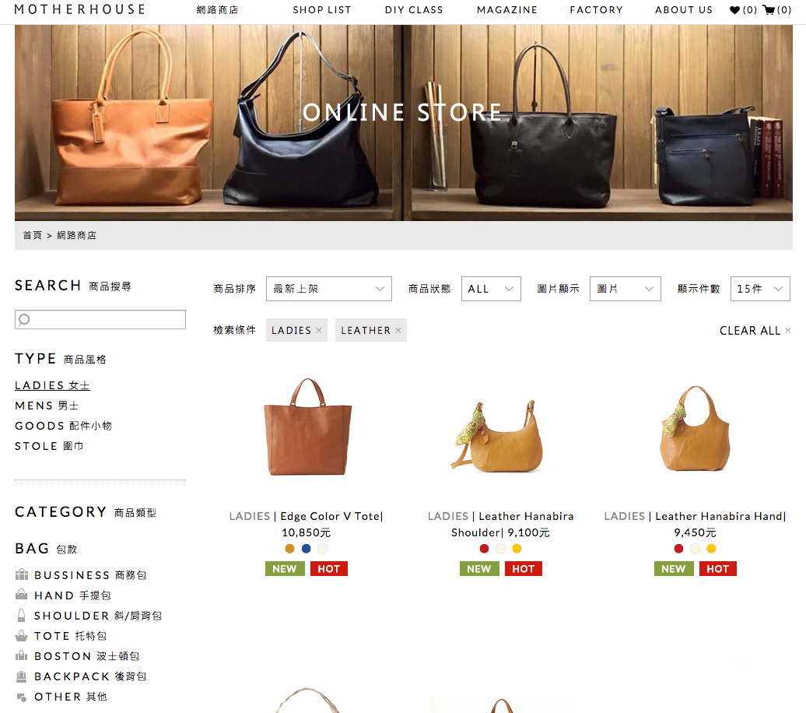Click the product search input field

[x=100, y=319]
